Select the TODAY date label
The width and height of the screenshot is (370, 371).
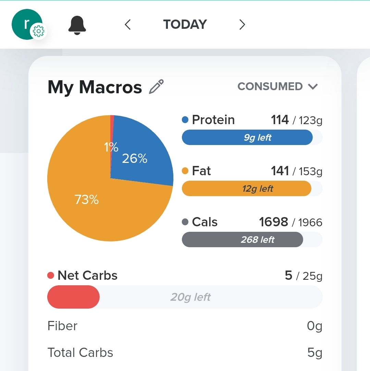point(185,25)
